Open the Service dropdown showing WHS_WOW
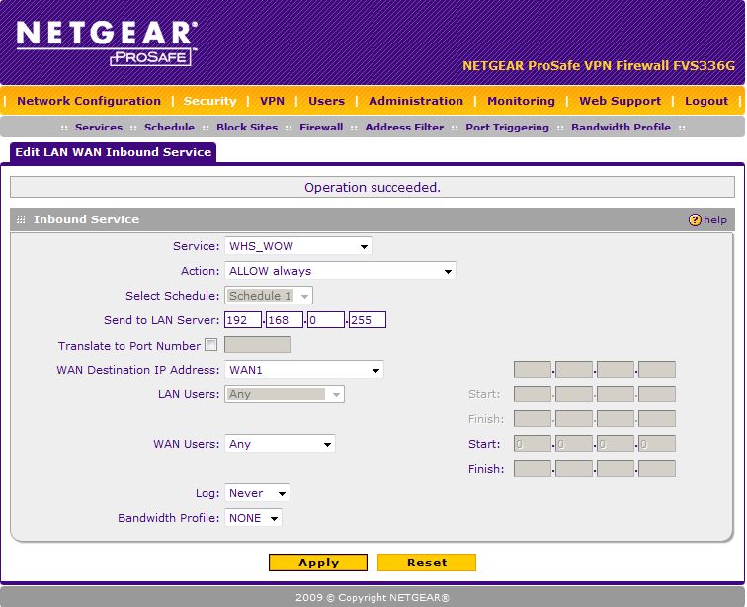The width and height of the screenshot is (747, 607). click(x=297, y=246)
